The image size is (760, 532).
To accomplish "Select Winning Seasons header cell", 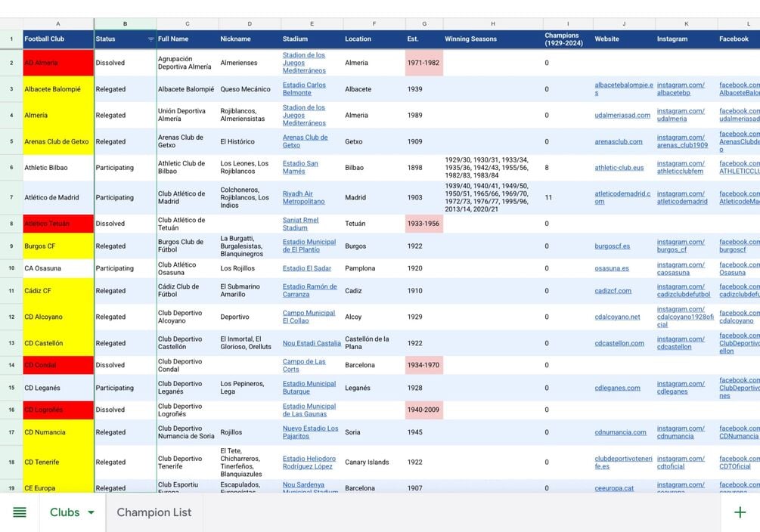I will pyautogui.click(x=493, y=39).
